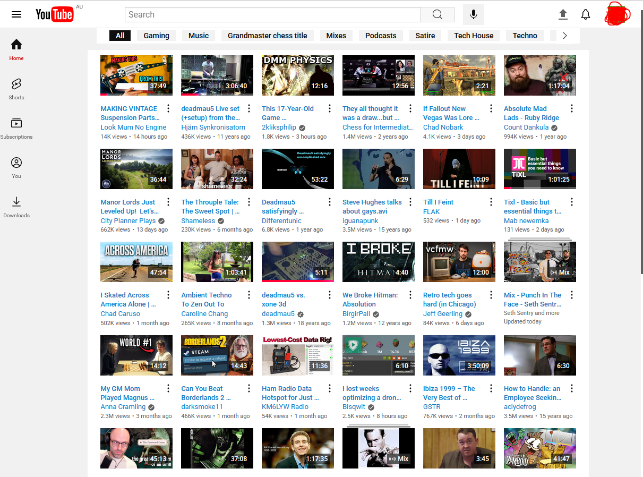Open options for Ambient Techno To Zen Out To
This screenshot has width=643, height=477.
point(249,295)
